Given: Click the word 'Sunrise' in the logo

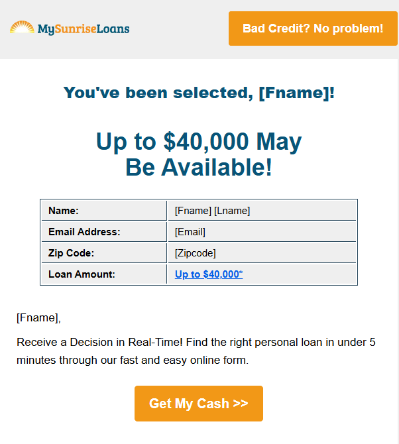Looking at the screenshot, I should coord(76,28).
